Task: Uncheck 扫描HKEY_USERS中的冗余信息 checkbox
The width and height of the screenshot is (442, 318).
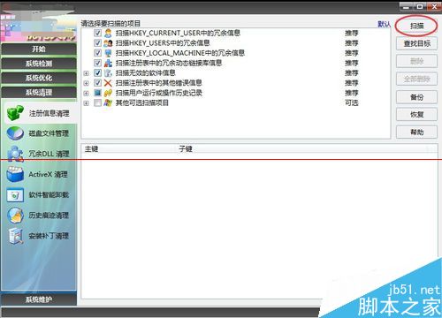Action: 97,42
